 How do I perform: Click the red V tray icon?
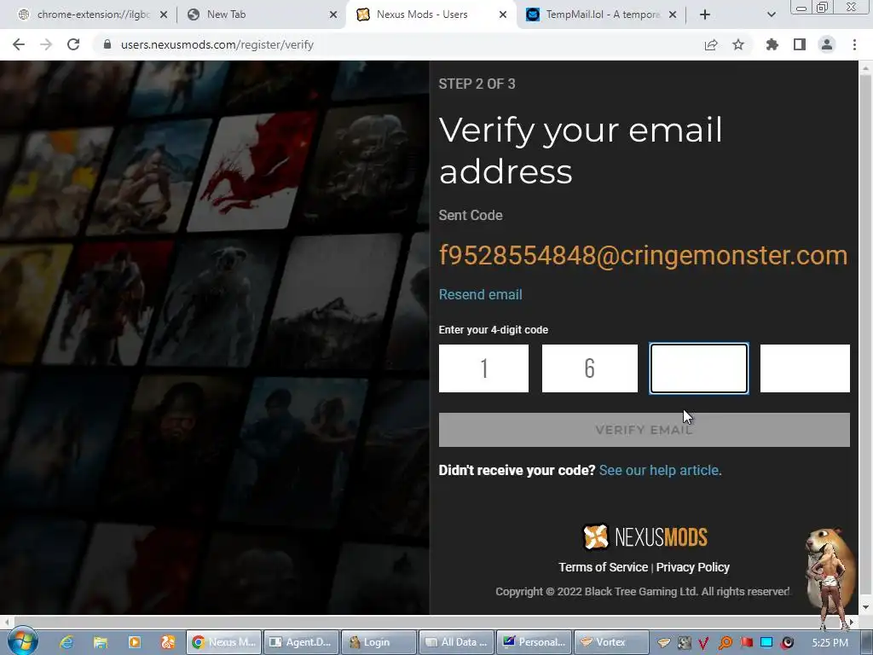[703, 643]
